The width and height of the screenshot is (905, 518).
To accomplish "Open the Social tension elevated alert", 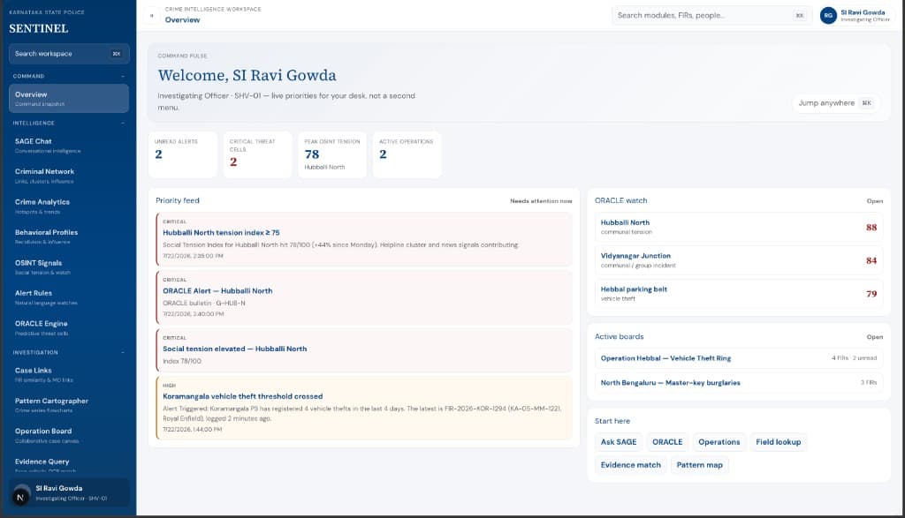I will (364, 349).
